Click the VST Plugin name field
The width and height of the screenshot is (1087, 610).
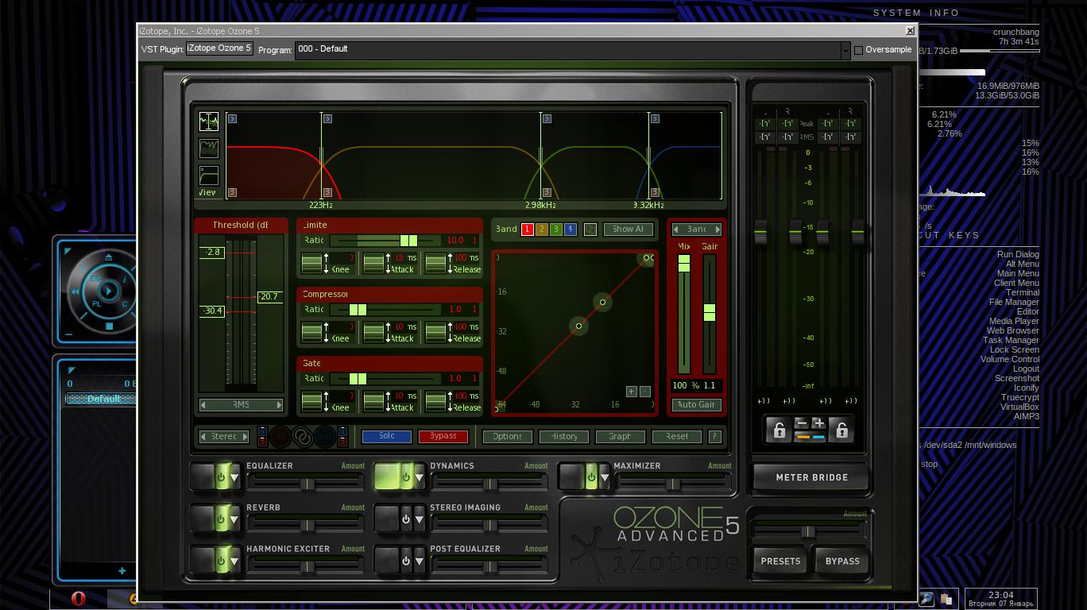pos(219,48)
